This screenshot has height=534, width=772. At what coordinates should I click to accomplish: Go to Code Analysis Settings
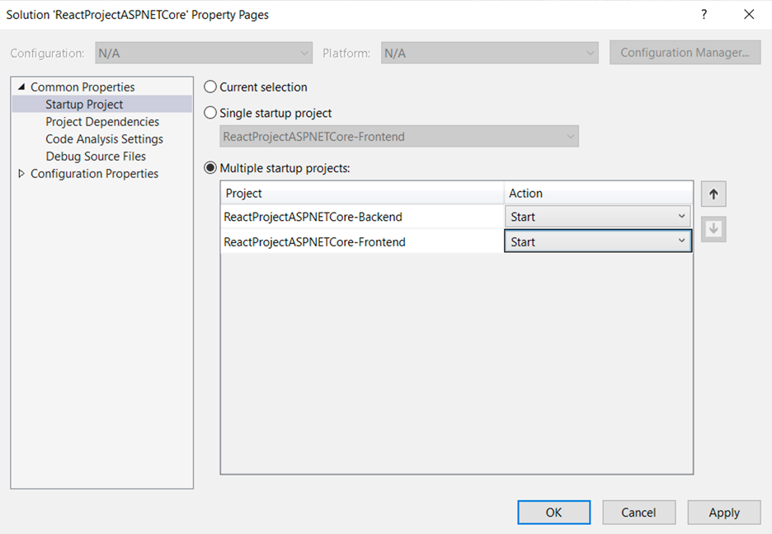click(104, 139)
